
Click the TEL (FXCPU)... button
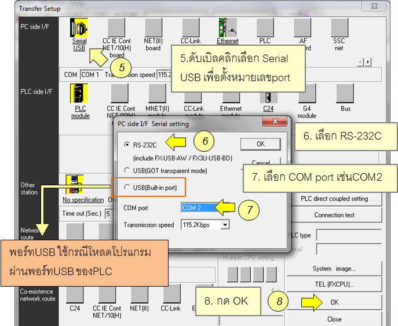(x=334, y=284)
